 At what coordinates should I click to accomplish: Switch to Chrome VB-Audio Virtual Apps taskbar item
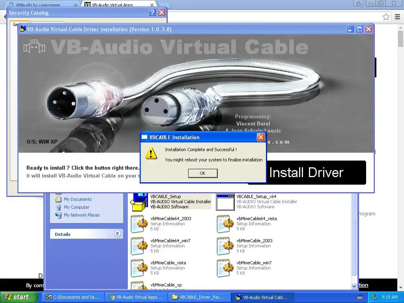click(136, 297)
